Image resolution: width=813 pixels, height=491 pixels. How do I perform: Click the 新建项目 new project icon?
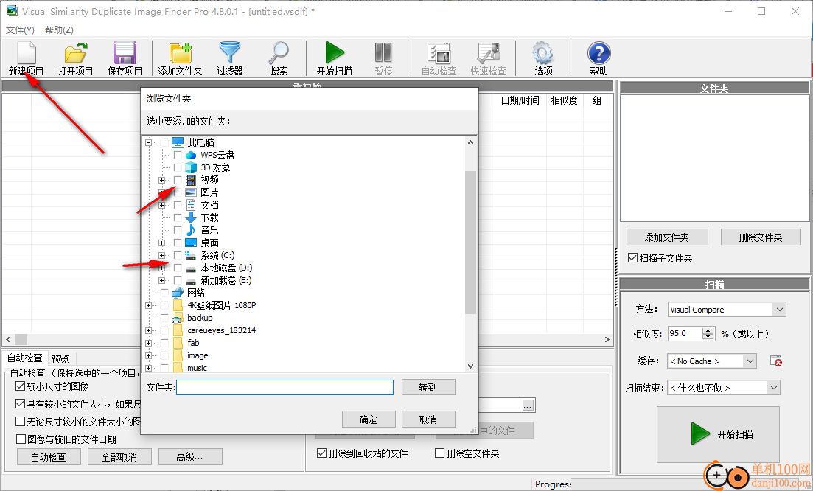(26, 53)
